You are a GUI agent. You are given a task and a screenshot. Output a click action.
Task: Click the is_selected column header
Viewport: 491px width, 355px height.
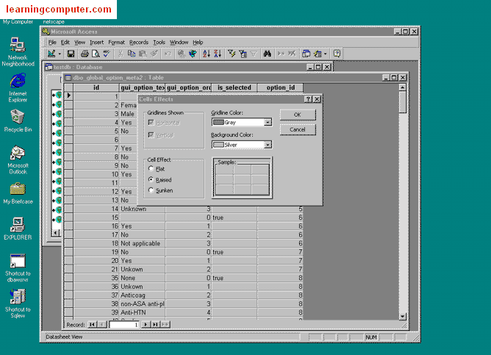[x=234, y=87]
